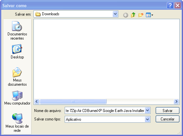Open the view menu icon
183x136 pixels.
point(150,15)
